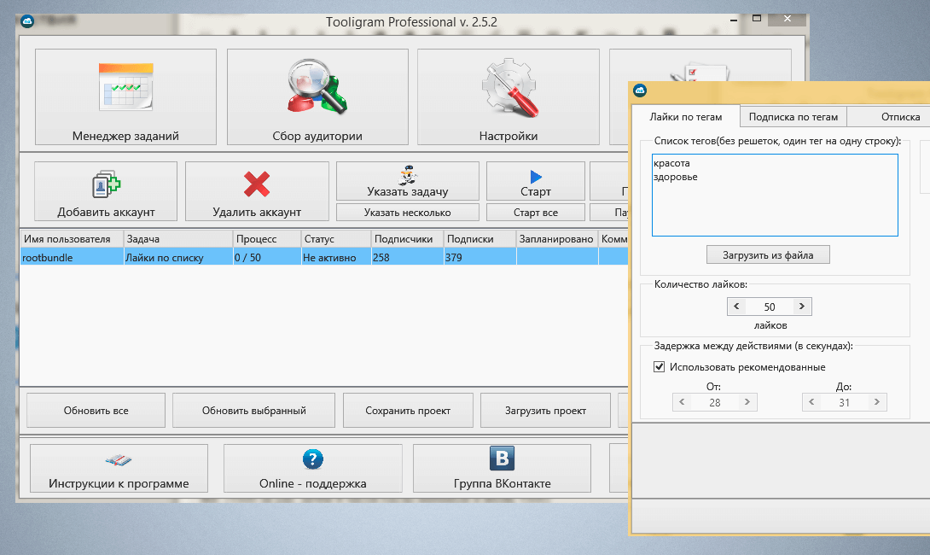This screenshot has height=555, width=930.
Task: Click the Не активно status cell
Action: tap(336, 257)
